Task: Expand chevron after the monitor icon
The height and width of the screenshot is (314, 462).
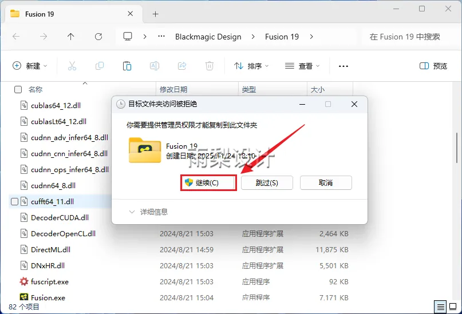Action: (x=145, y=37)
